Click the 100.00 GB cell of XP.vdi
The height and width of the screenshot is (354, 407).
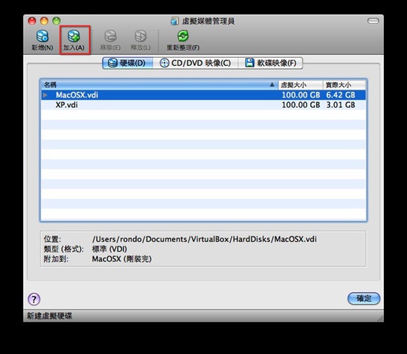(301, 105)
